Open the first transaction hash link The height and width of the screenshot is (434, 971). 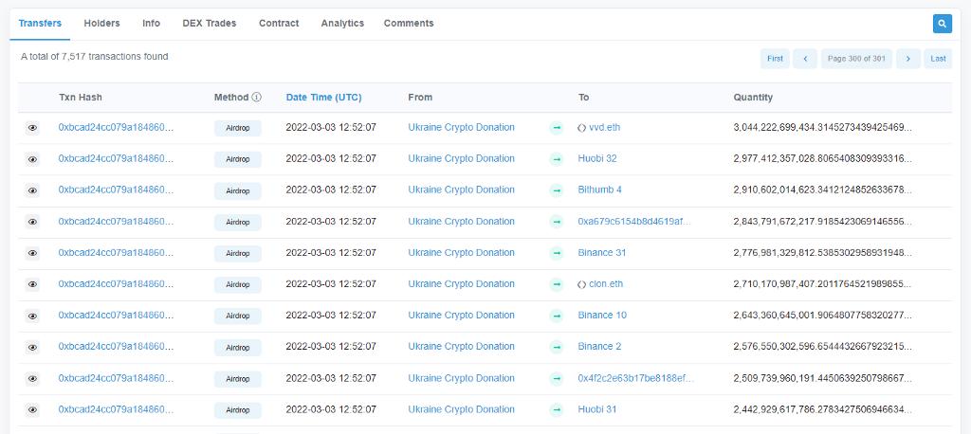click(116, 128)
